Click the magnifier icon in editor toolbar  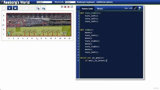click(140, 8)
